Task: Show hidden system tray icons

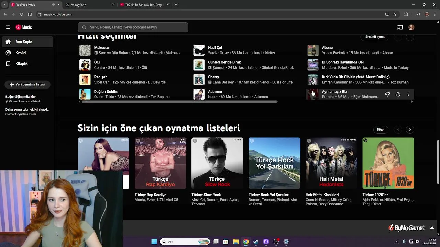Action: pos(396,242)
